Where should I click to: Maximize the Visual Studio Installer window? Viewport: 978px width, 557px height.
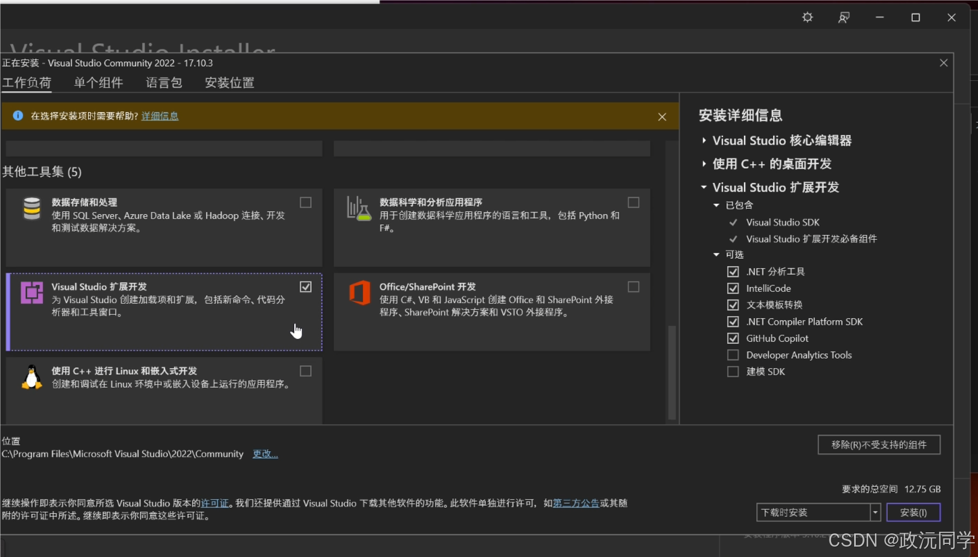pos(916,18)
